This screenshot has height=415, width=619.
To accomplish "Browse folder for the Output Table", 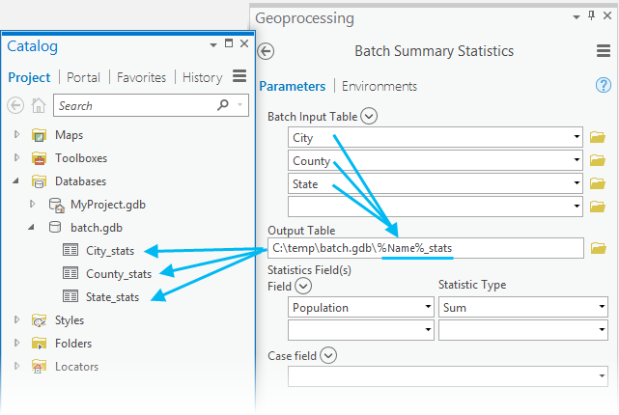I will pos(598,249).
